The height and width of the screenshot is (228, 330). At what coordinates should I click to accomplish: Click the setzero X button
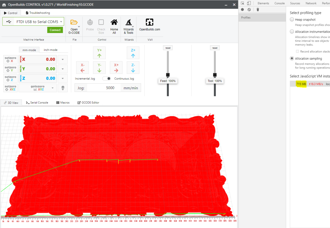(x=10, y=59)
